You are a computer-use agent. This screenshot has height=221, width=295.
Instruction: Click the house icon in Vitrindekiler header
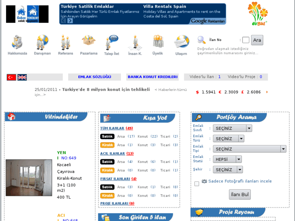(11, 117)
